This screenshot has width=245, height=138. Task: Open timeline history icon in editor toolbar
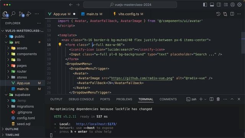(x=218, y=14)
